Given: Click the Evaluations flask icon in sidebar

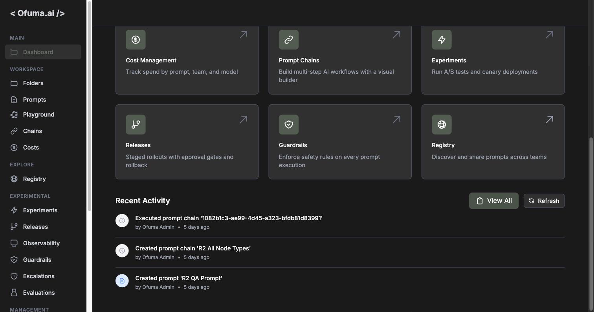Looking at the screenshot, I should [14, 293].
